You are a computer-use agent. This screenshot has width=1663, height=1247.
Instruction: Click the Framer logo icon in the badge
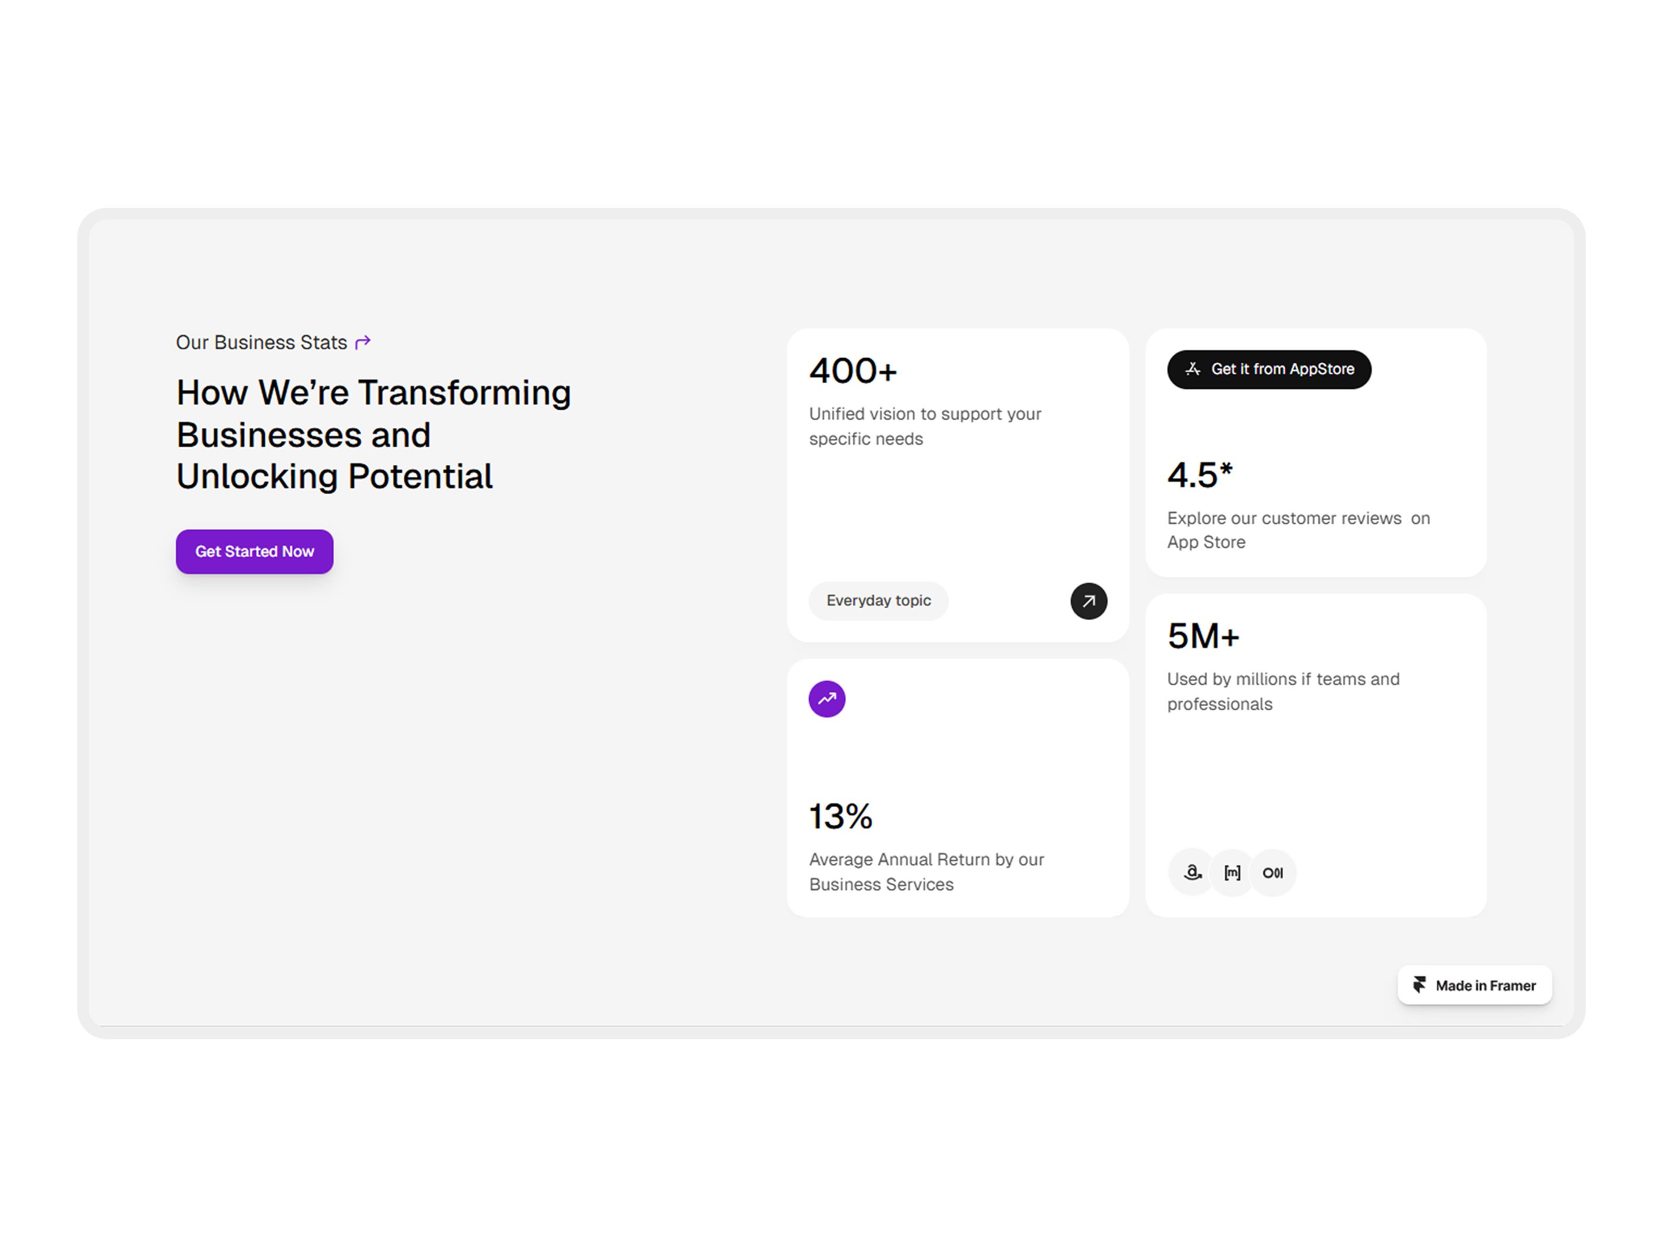pos(1419,985)
